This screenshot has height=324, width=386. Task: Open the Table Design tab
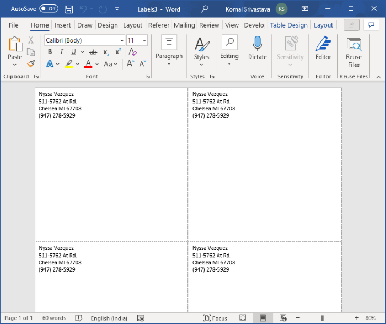point(288,25)
